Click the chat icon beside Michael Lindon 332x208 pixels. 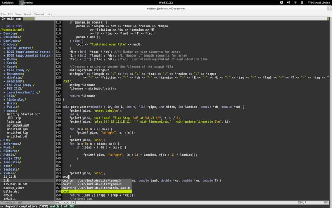(309, 2)
